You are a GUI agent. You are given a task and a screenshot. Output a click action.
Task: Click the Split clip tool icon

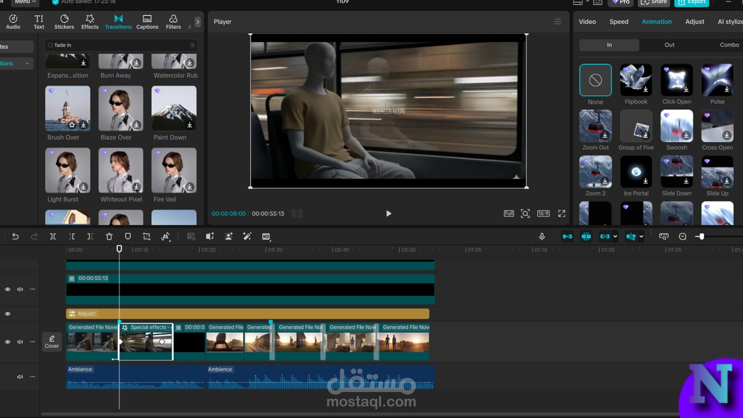pos(53,236)
